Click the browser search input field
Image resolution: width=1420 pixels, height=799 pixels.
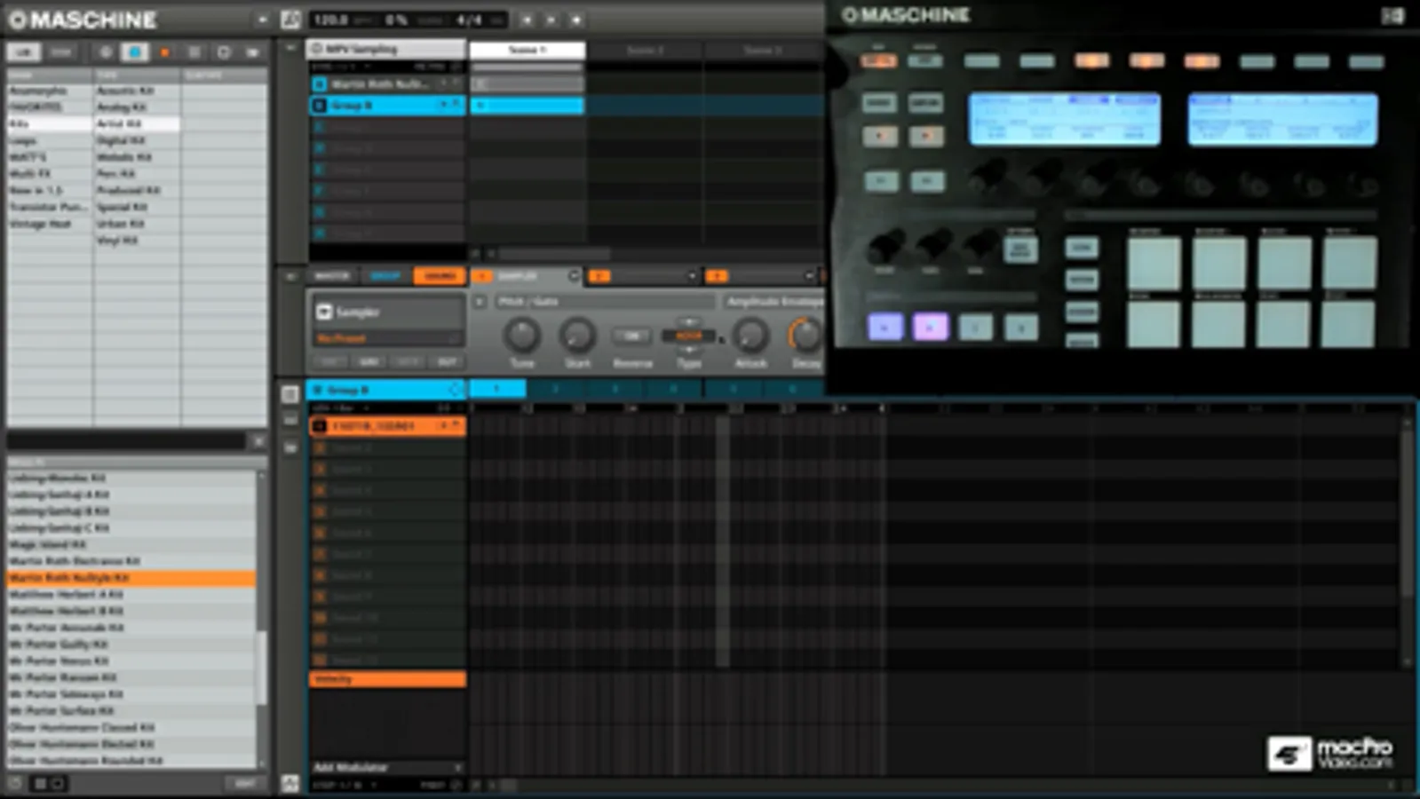[126, 440]
